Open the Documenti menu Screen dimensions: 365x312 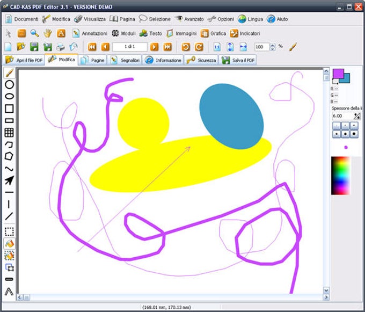tap(21, 19)
